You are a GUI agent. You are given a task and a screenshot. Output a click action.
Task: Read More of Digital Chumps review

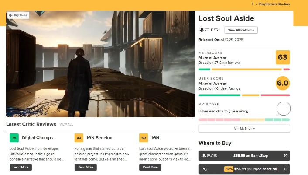point(21,167)
